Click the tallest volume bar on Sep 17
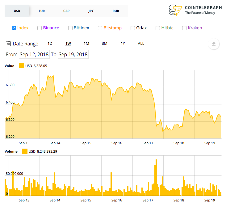This screenshot has height=207, width=226. (156, 177)
